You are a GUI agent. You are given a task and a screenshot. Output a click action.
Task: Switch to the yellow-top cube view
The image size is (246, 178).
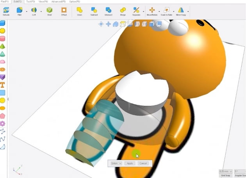pyautogui.click(x=123, y=24)
